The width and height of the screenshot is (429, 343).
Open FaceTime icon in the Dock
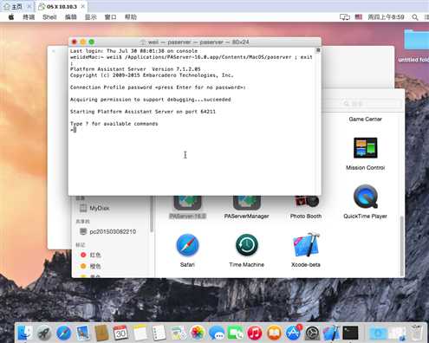pyautogui.click(x=236, y=333)
